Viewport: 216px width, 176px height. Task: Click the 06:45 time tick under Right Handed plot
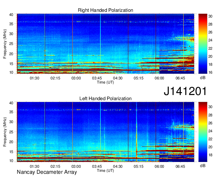[x=180, y=78]
